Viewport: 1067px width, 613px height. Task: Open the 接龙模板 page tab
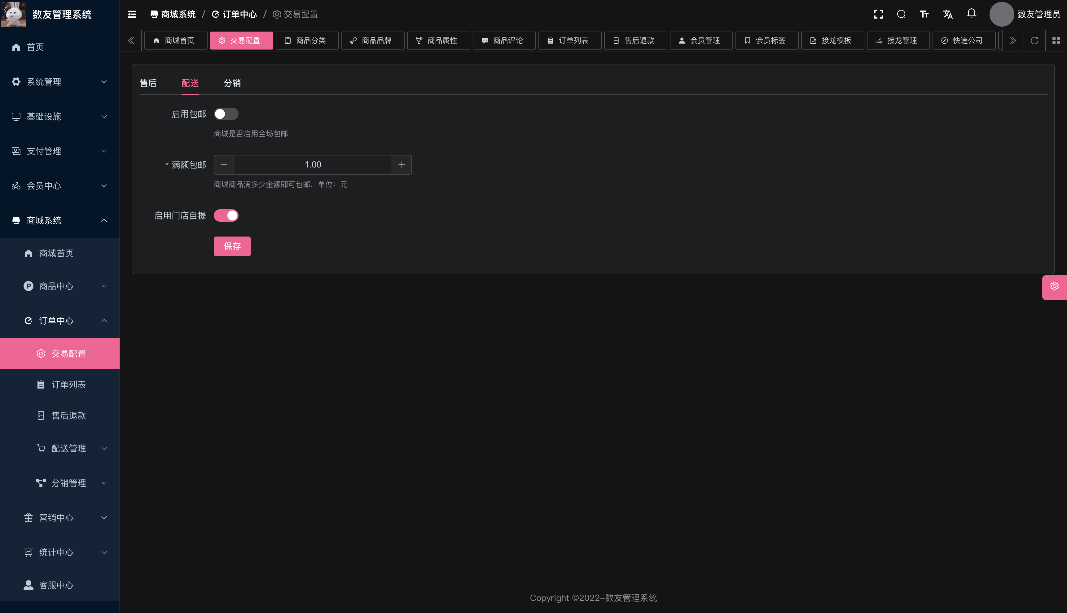point(833,41)
